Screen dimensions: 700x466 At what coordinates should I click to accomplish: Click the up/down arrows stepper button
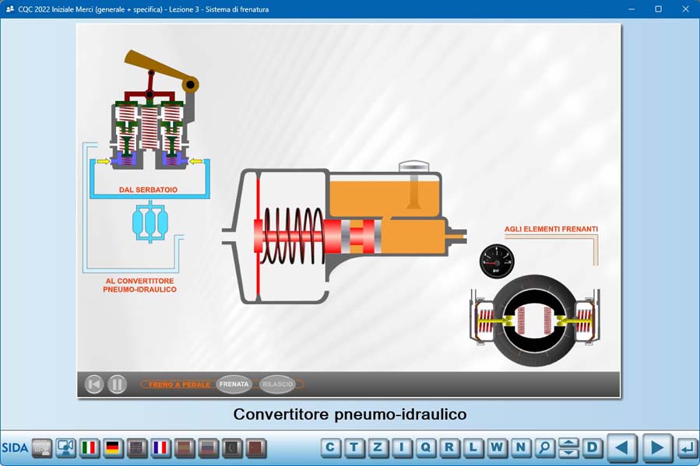[568, 447]
